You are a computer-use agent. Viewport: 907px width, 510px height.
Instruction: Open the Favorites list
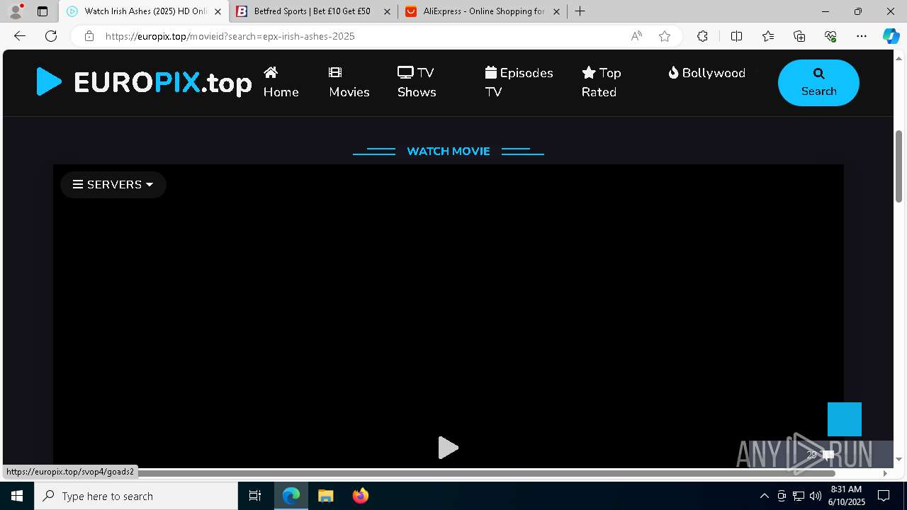click(x=768, y=36)
